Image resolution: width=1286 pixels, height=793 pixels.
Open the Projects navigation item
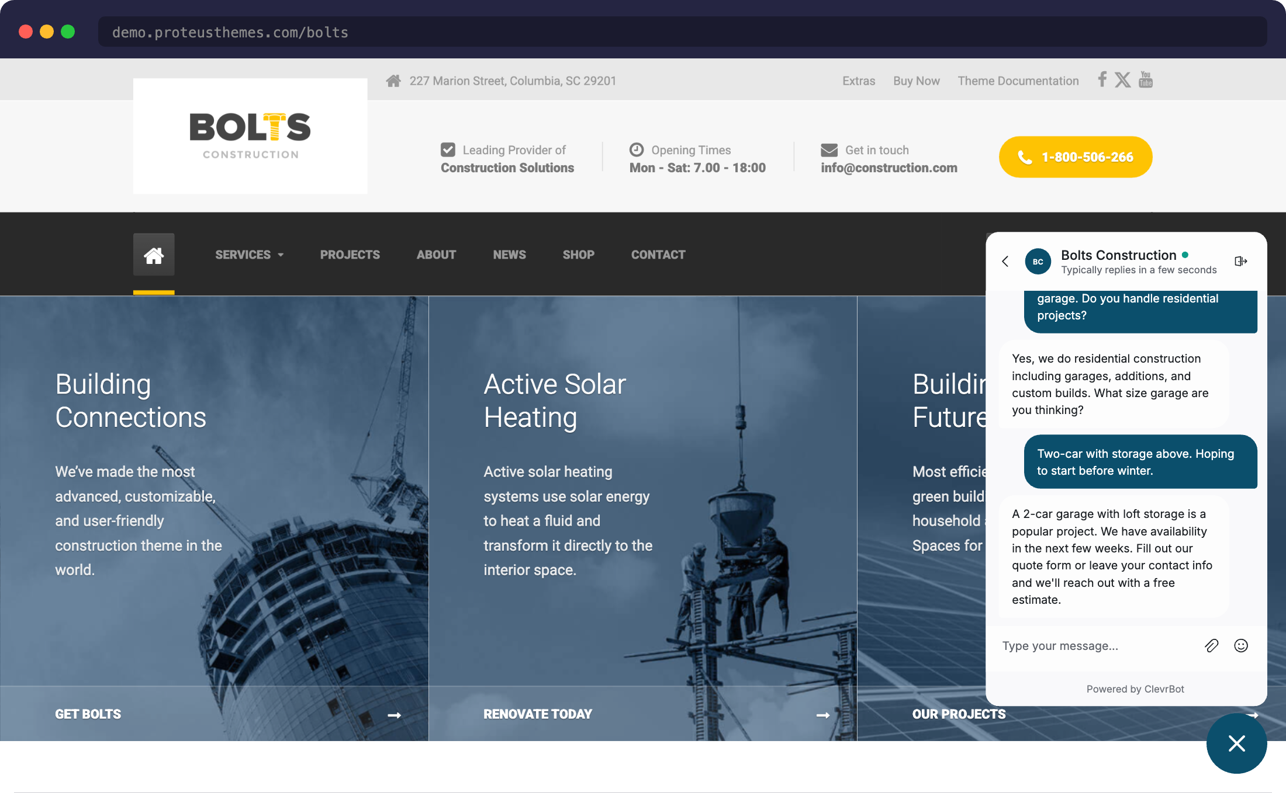tap(350, 254)
